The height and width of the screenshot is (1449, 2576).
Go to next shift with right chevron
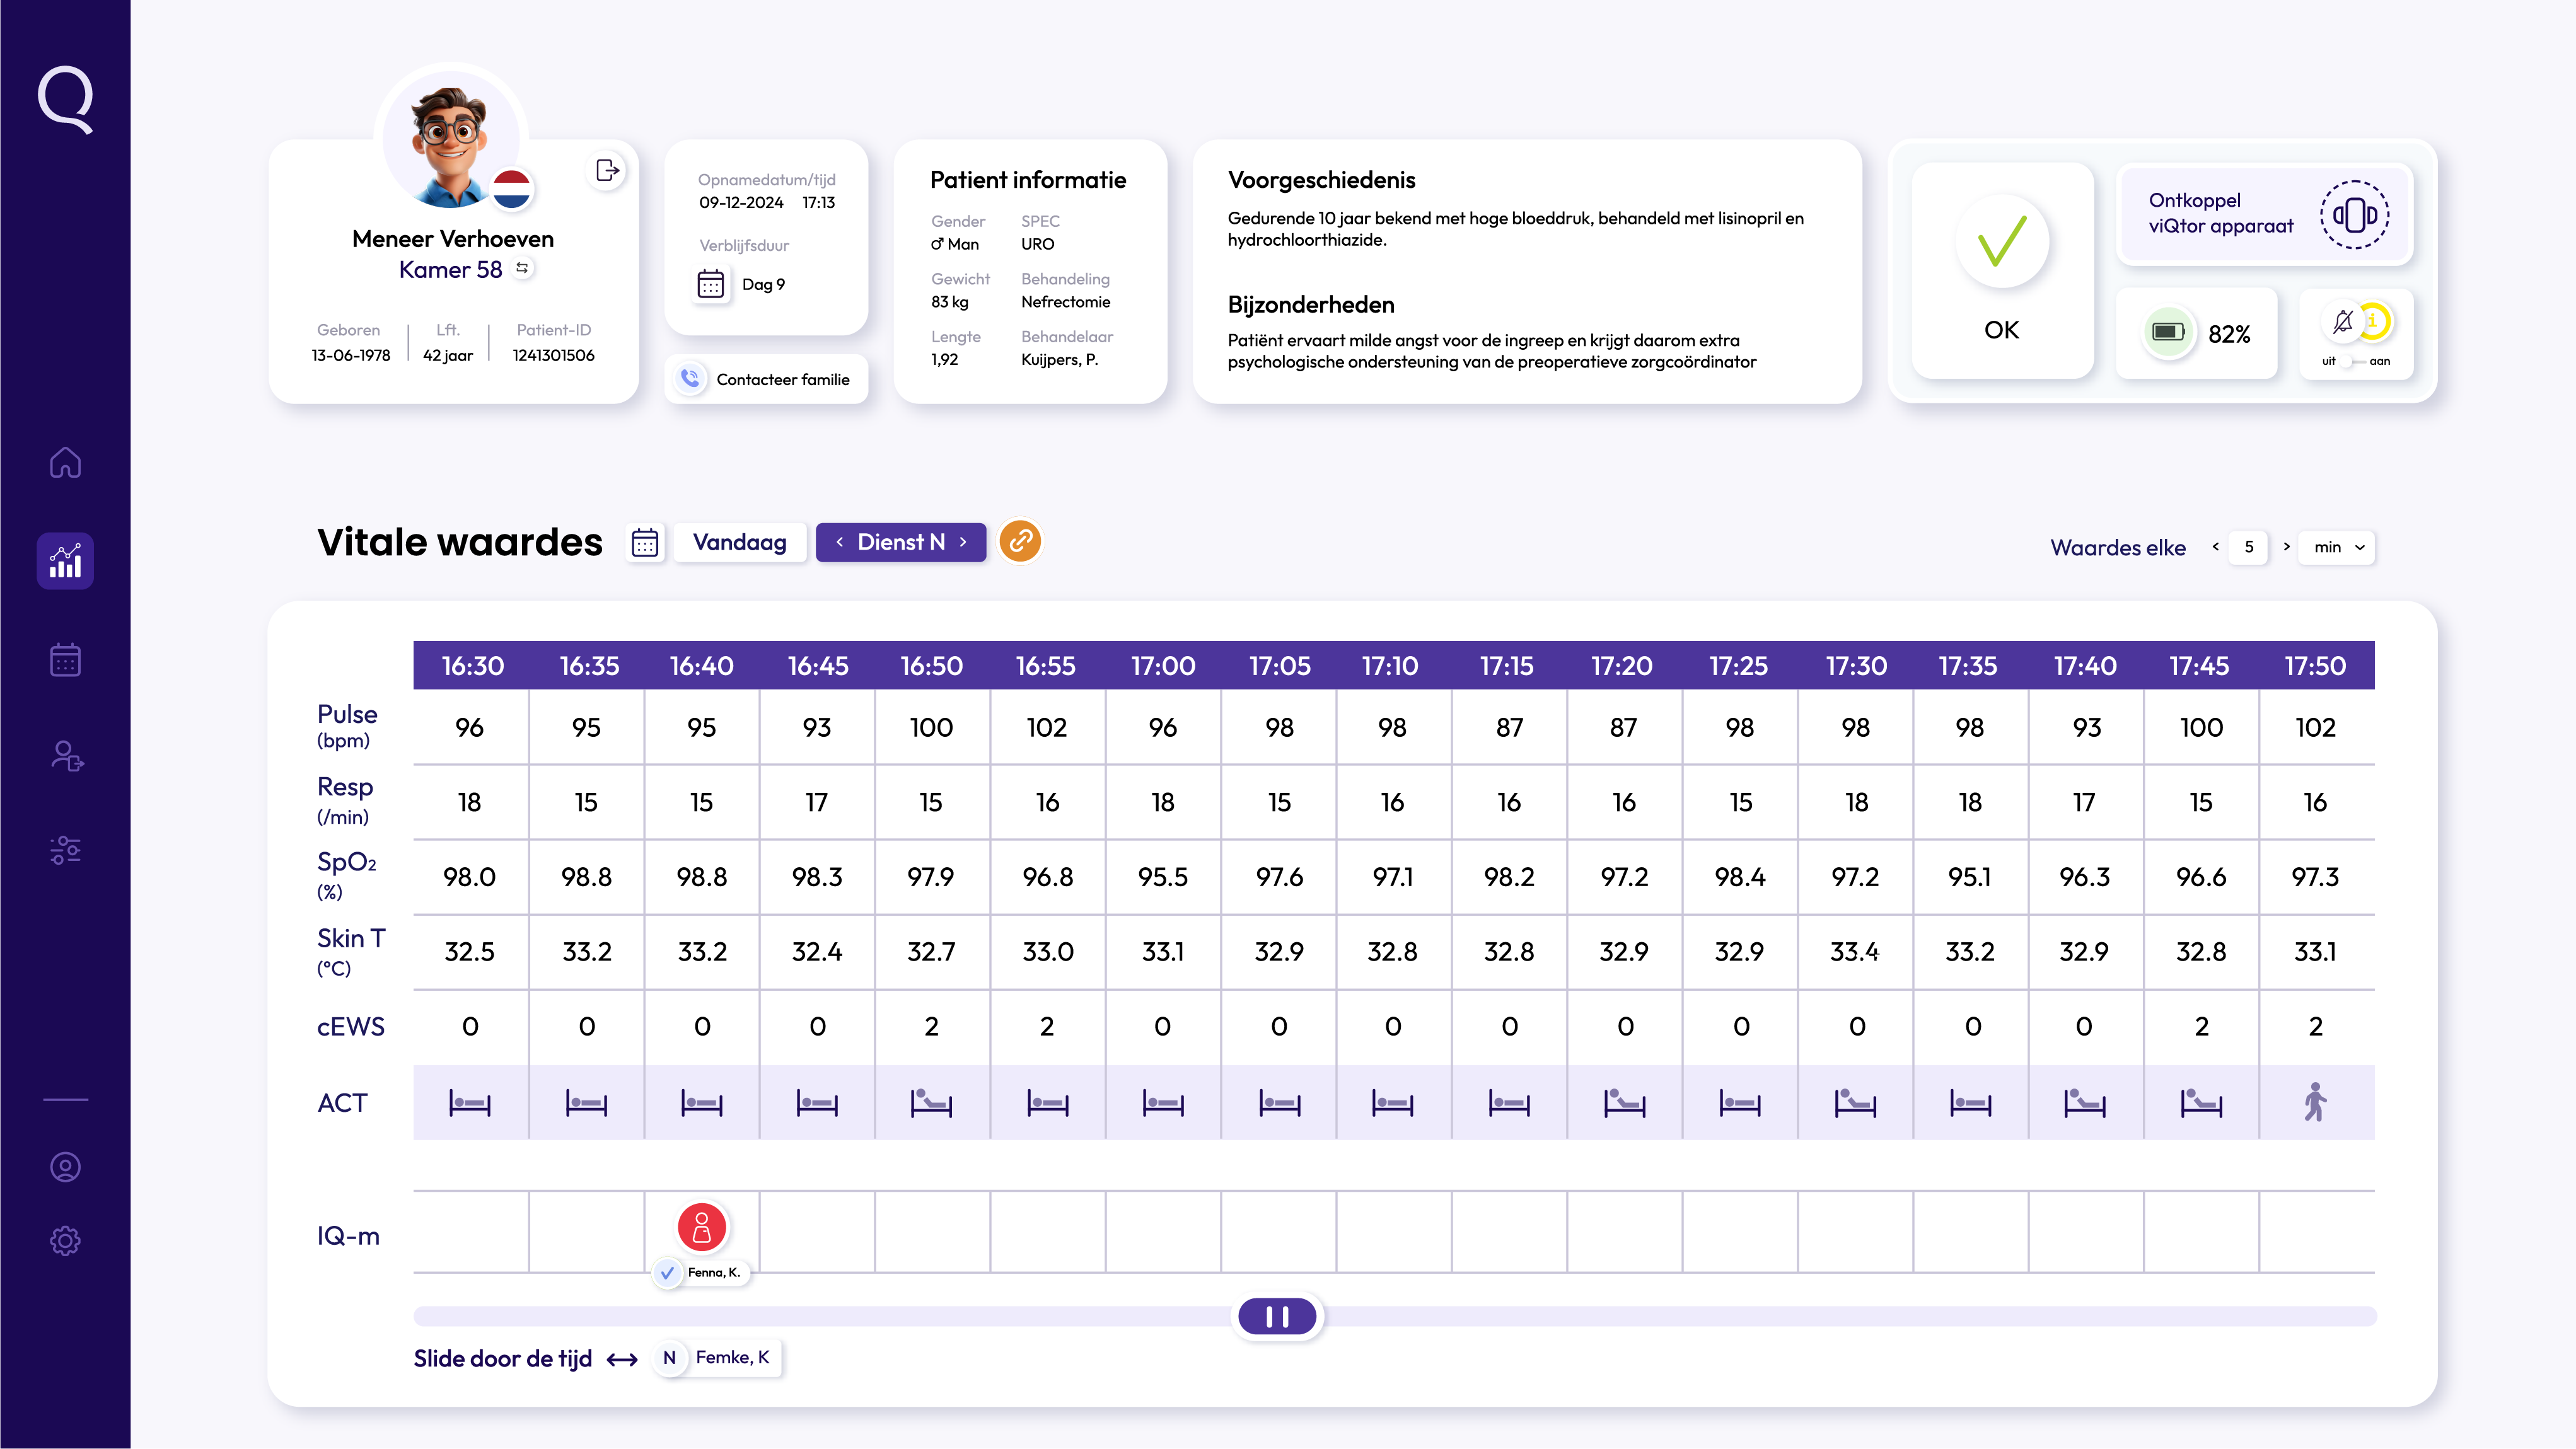(x=963, y=542)
